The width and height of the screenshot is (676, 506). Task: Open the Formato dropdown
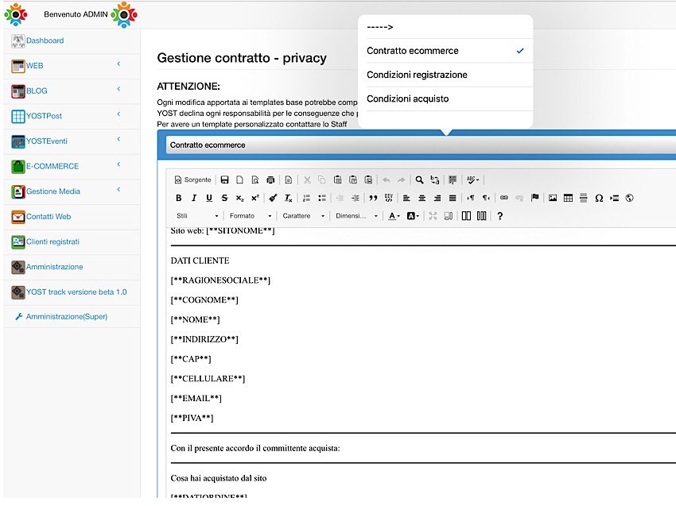point(250,215)
